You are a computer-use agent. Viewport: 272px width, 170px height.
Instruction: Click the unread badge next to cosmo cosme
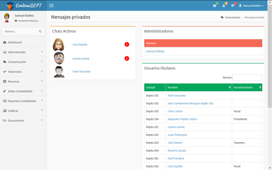point(127,59)
